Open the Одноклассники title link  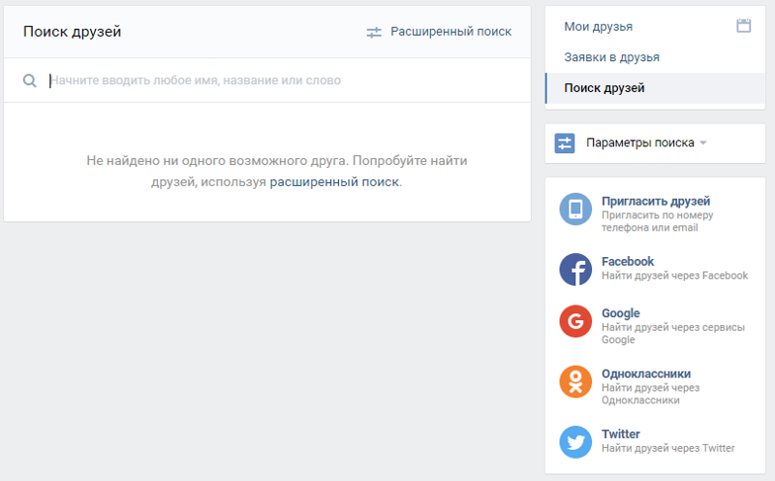(646, 373)
